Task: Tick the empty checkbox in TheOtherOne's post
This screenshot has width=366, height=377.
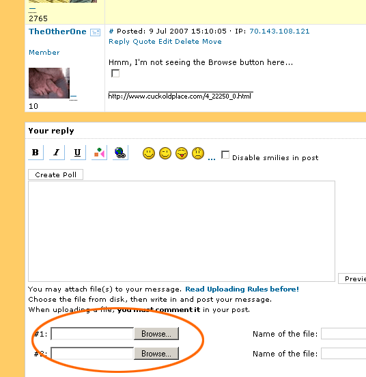Action: point(115,73)
